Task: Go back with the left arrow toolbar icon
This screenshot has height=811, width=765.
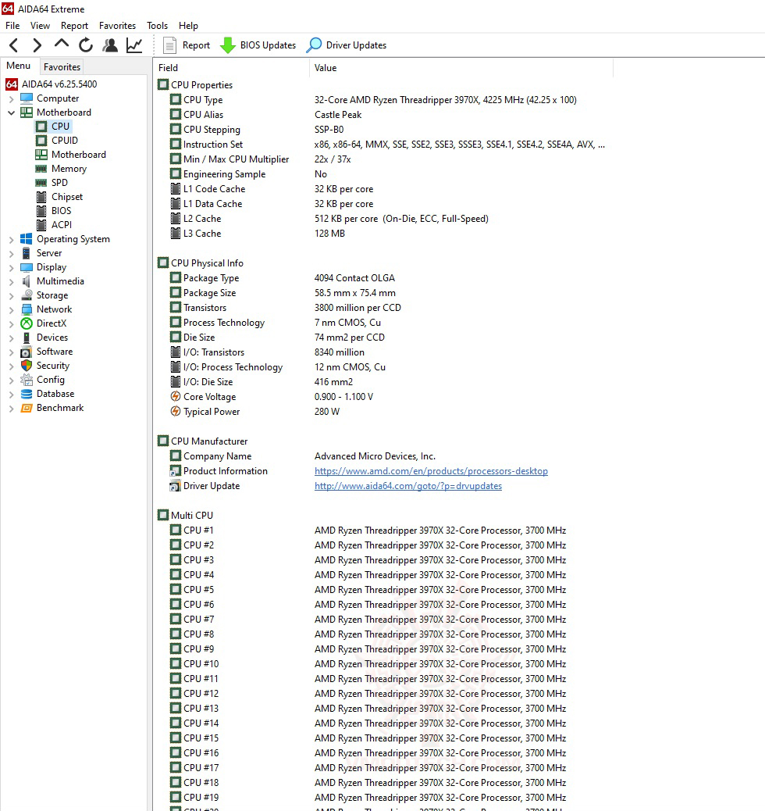Action: click(14, 45)
